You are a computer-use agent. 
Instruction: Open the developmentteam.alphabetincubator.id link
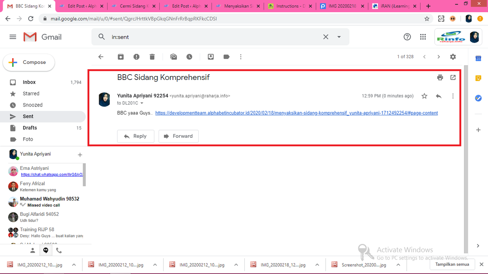(297, 113)
